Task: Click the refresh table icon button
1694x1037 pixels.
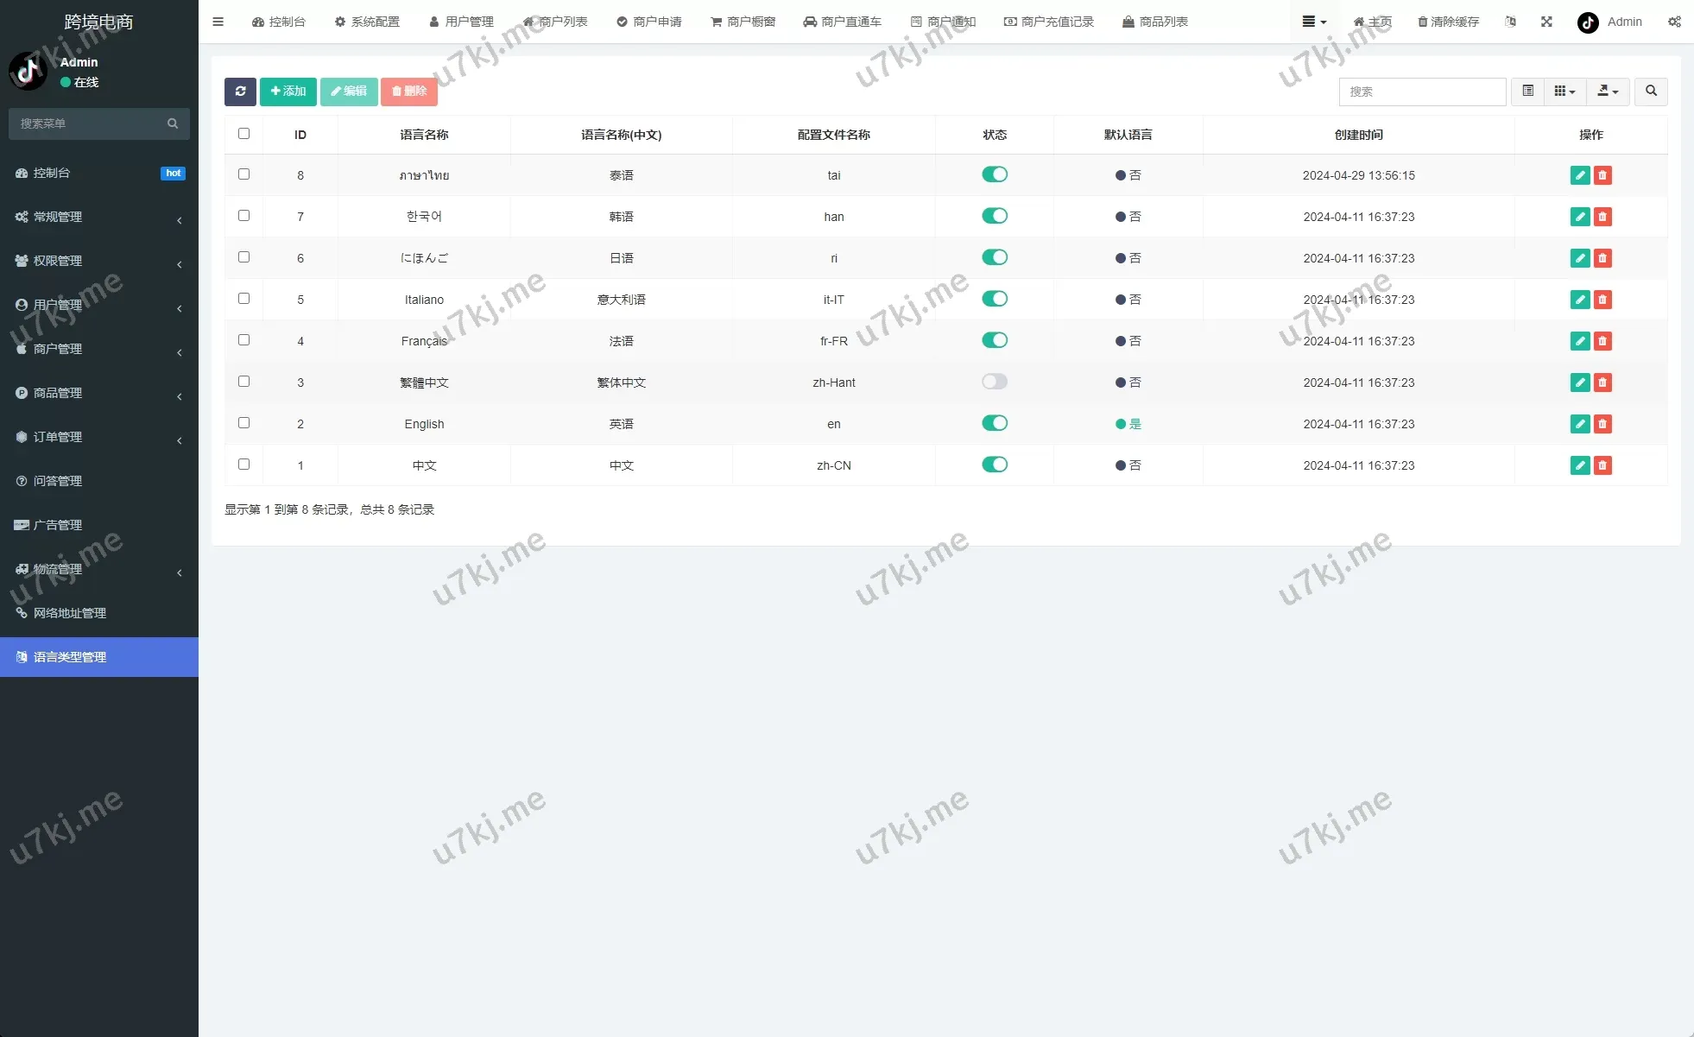Action: click(x=240, y=92)
